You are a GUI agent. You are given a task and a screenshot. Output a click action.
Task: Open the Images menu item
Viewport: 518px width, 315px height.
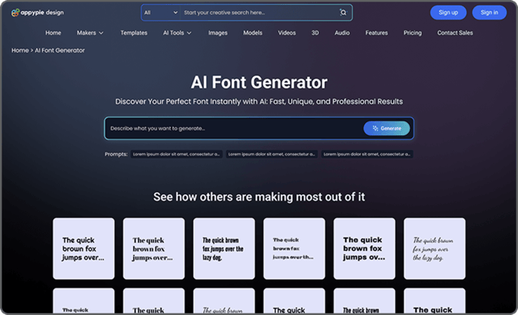coord(218,32)
